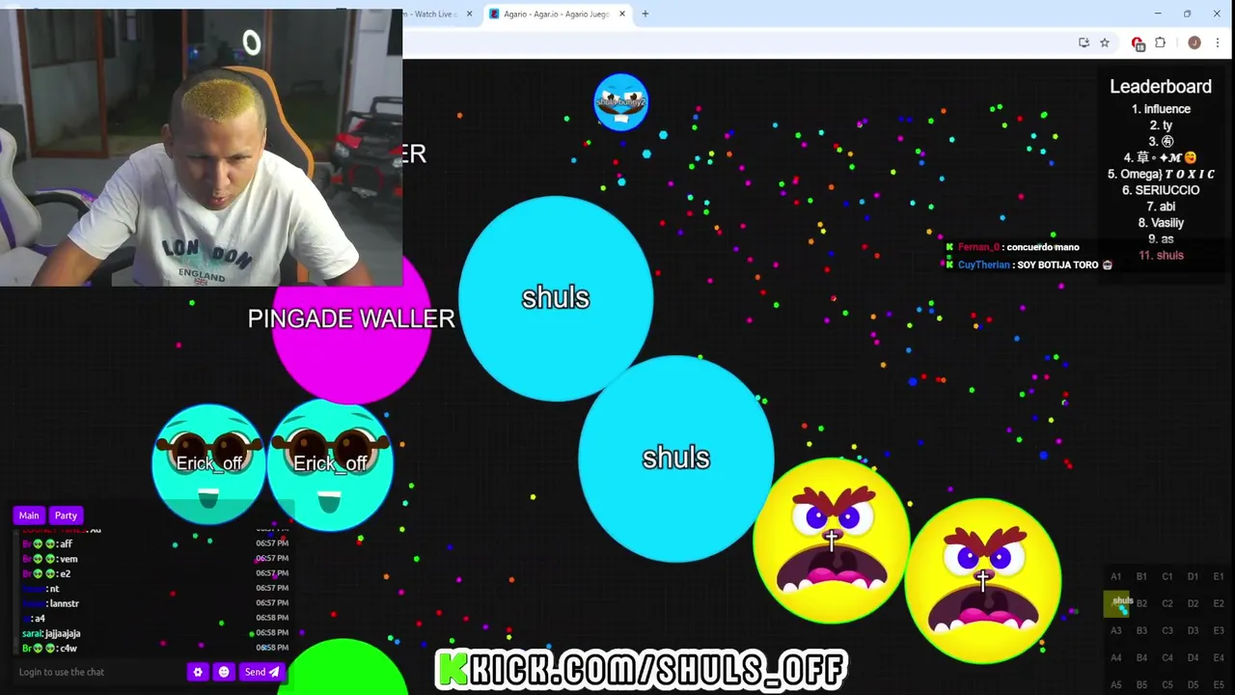Click leaderboard entry '2. ty'
The width and height of the screenshot is (1235, 695).
[1161, 125]
